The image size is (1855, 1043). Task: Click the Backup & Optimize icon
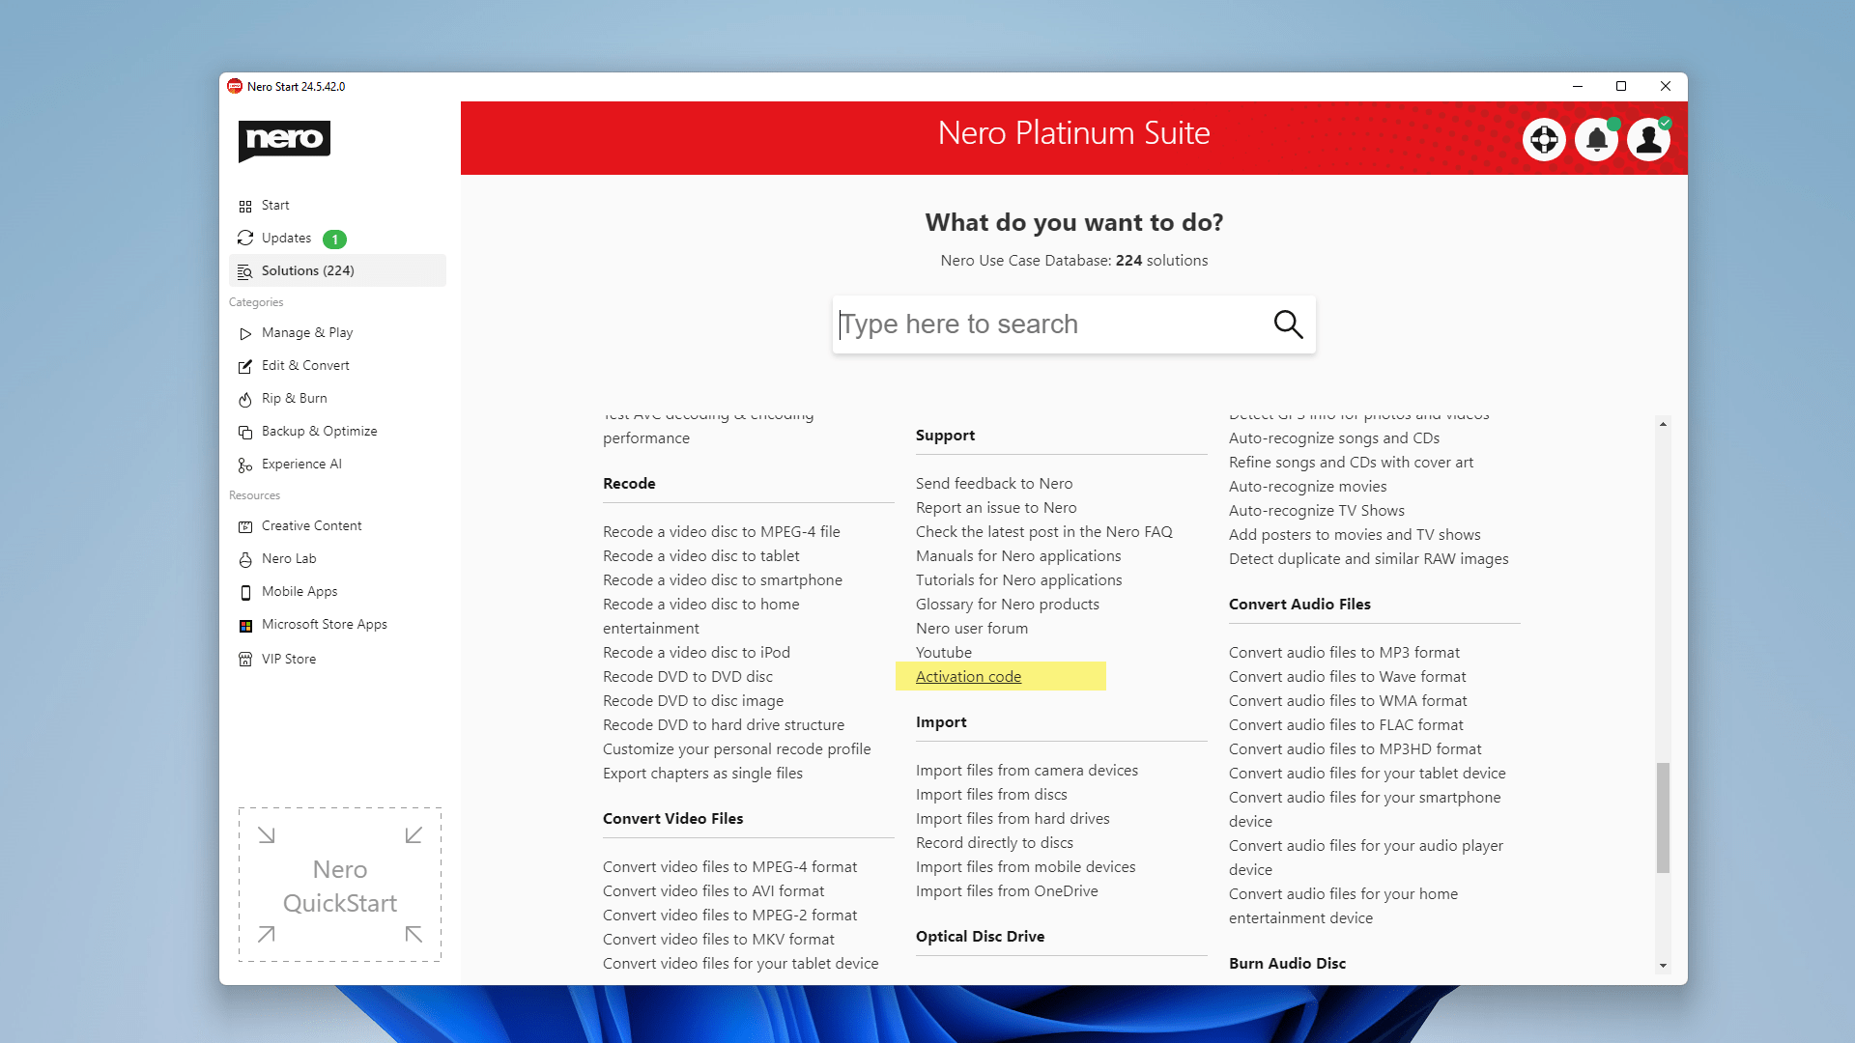tap(245, 432)
